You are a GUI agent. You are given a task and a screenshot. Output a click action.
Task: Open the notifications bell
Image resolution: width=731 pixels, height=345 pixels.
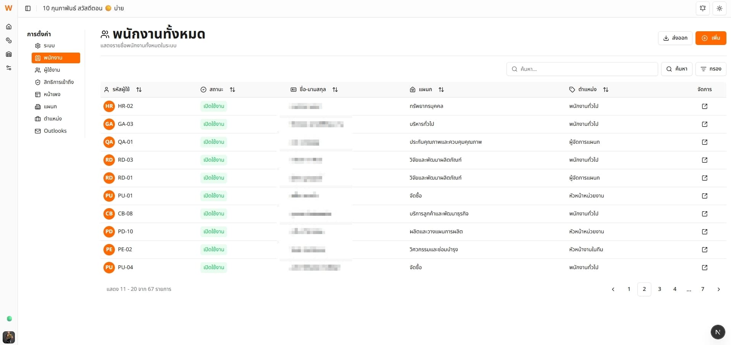point(702,8)
